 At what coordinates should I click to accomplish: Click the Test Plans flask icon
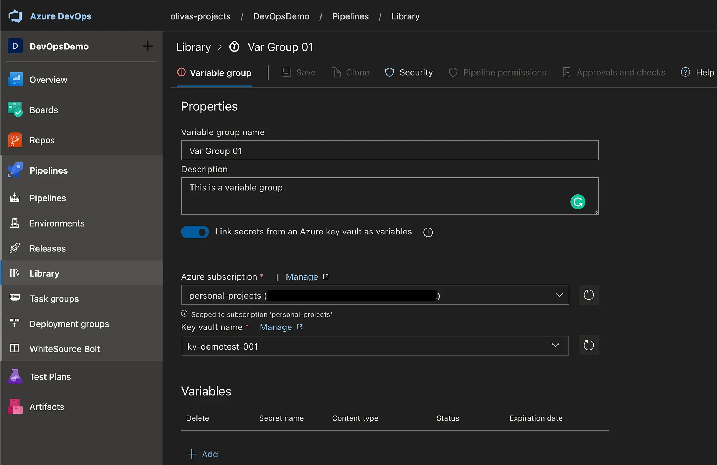point(15,376)
